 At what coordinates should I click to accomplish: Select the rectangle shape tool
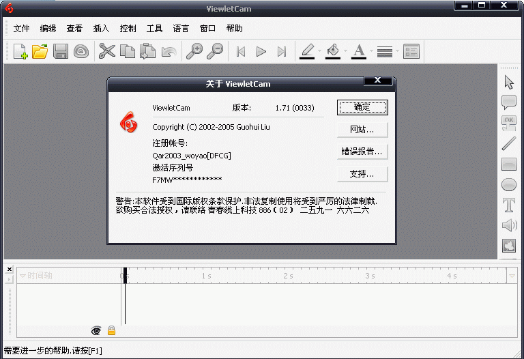[x=509, y=164]
